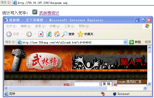Go to Home page icon

coord(57,34)
